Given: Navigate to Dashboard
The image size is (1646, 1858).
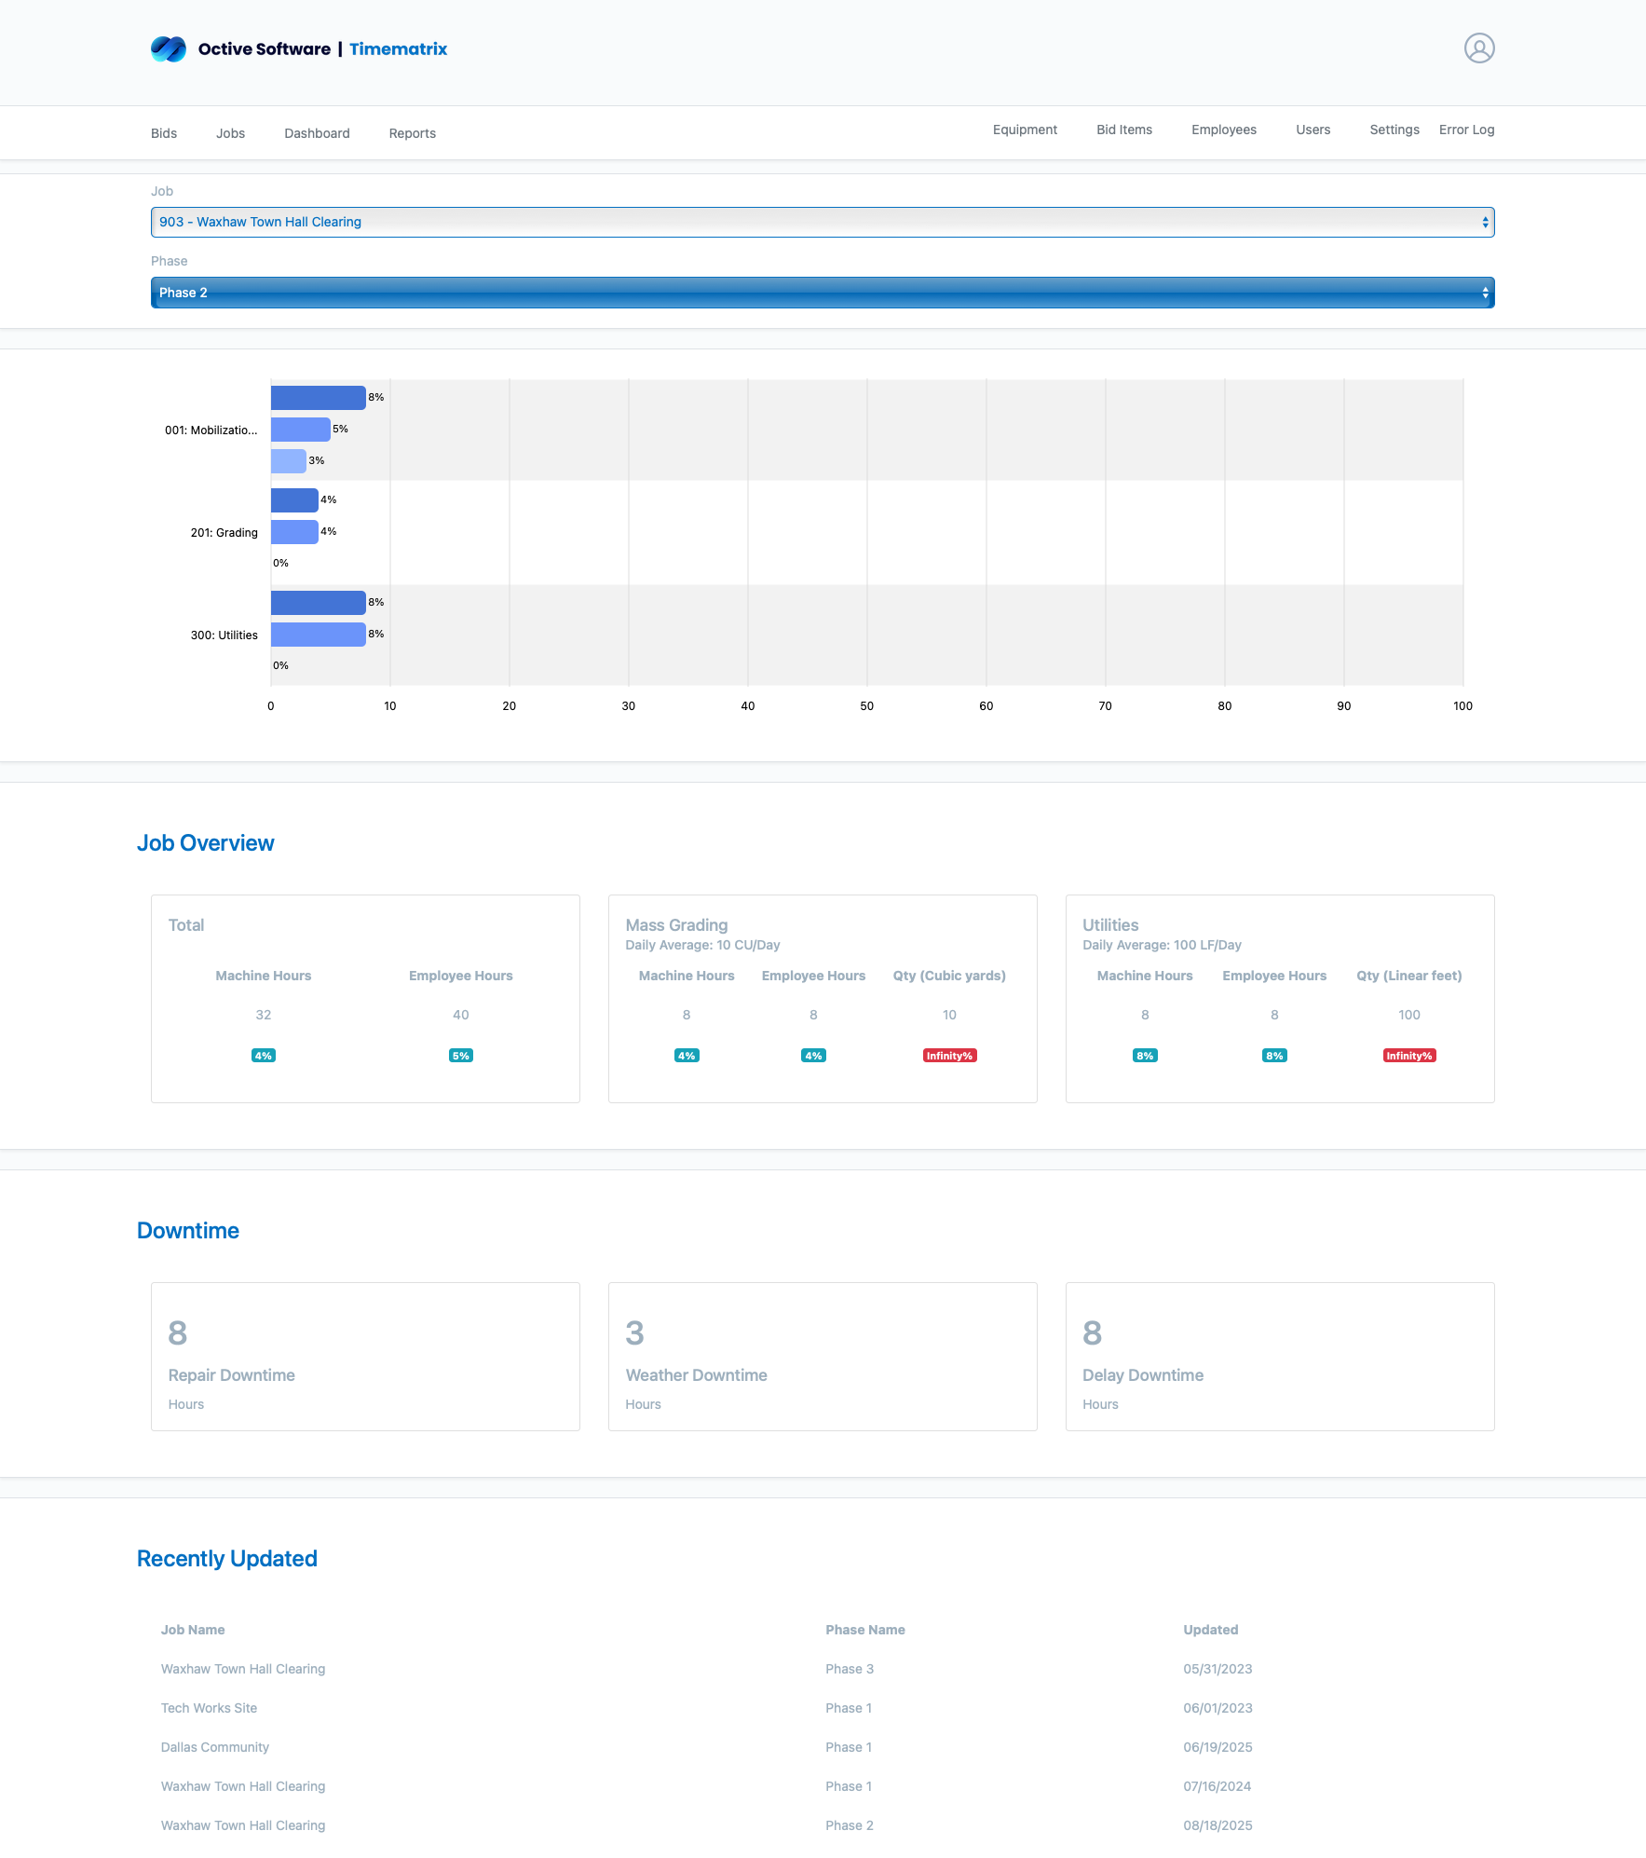Looking at the screenshot, I should [317, 134].
